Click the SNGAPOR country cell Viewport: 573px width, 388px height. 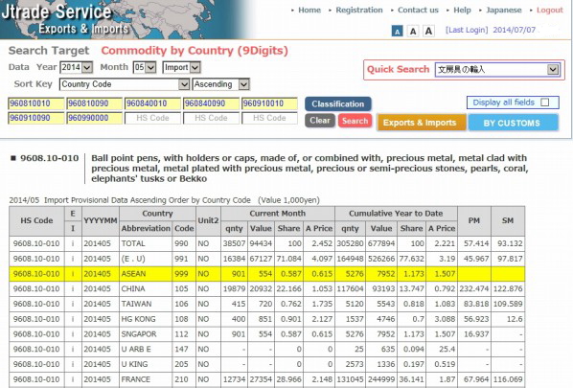pos(146,334)
